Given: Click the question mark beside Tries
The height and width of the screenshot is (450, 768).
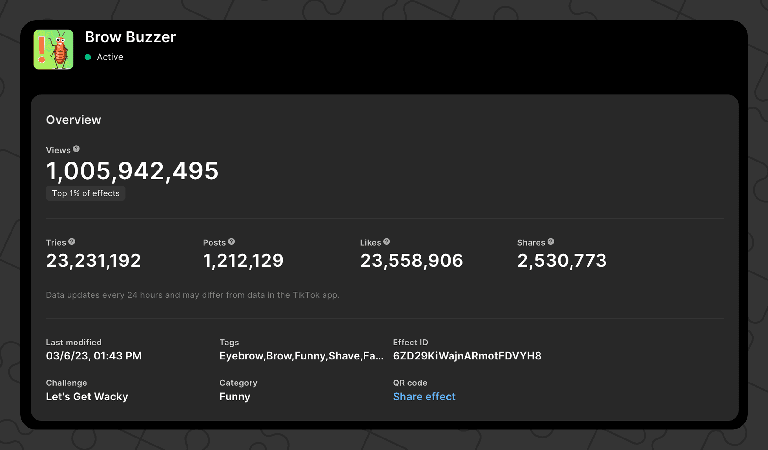Looking at the screenshot, I should [x=72, y=242].
